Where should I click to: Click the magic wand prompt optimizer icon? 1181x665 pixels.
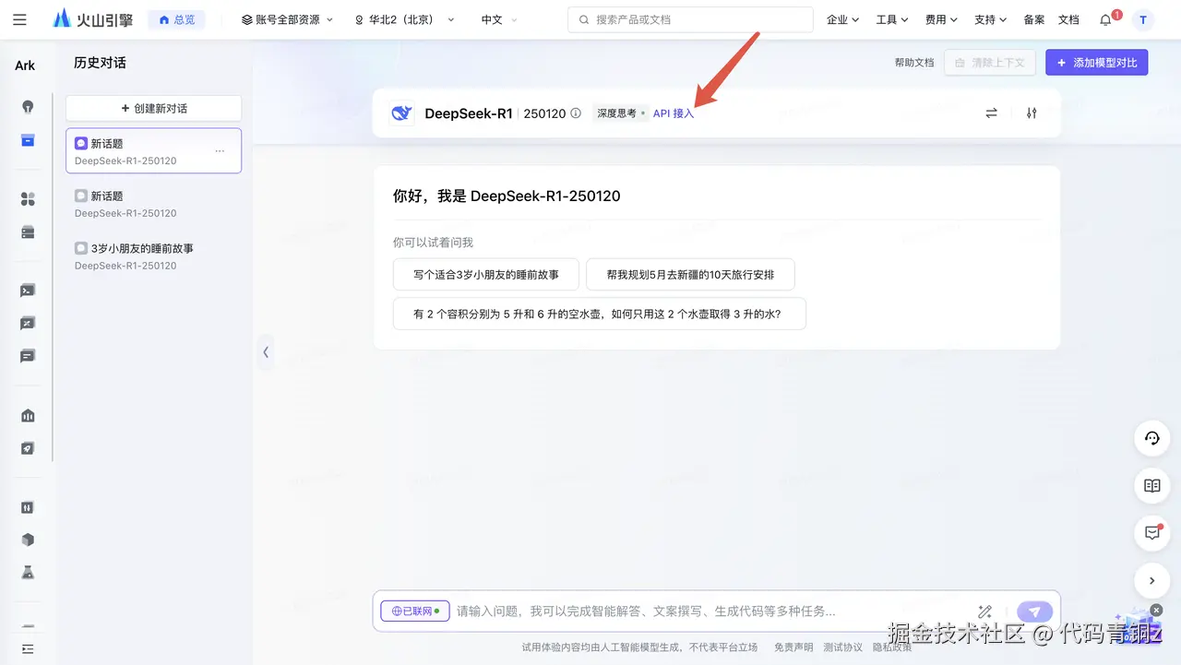click(x=984, y=612)
